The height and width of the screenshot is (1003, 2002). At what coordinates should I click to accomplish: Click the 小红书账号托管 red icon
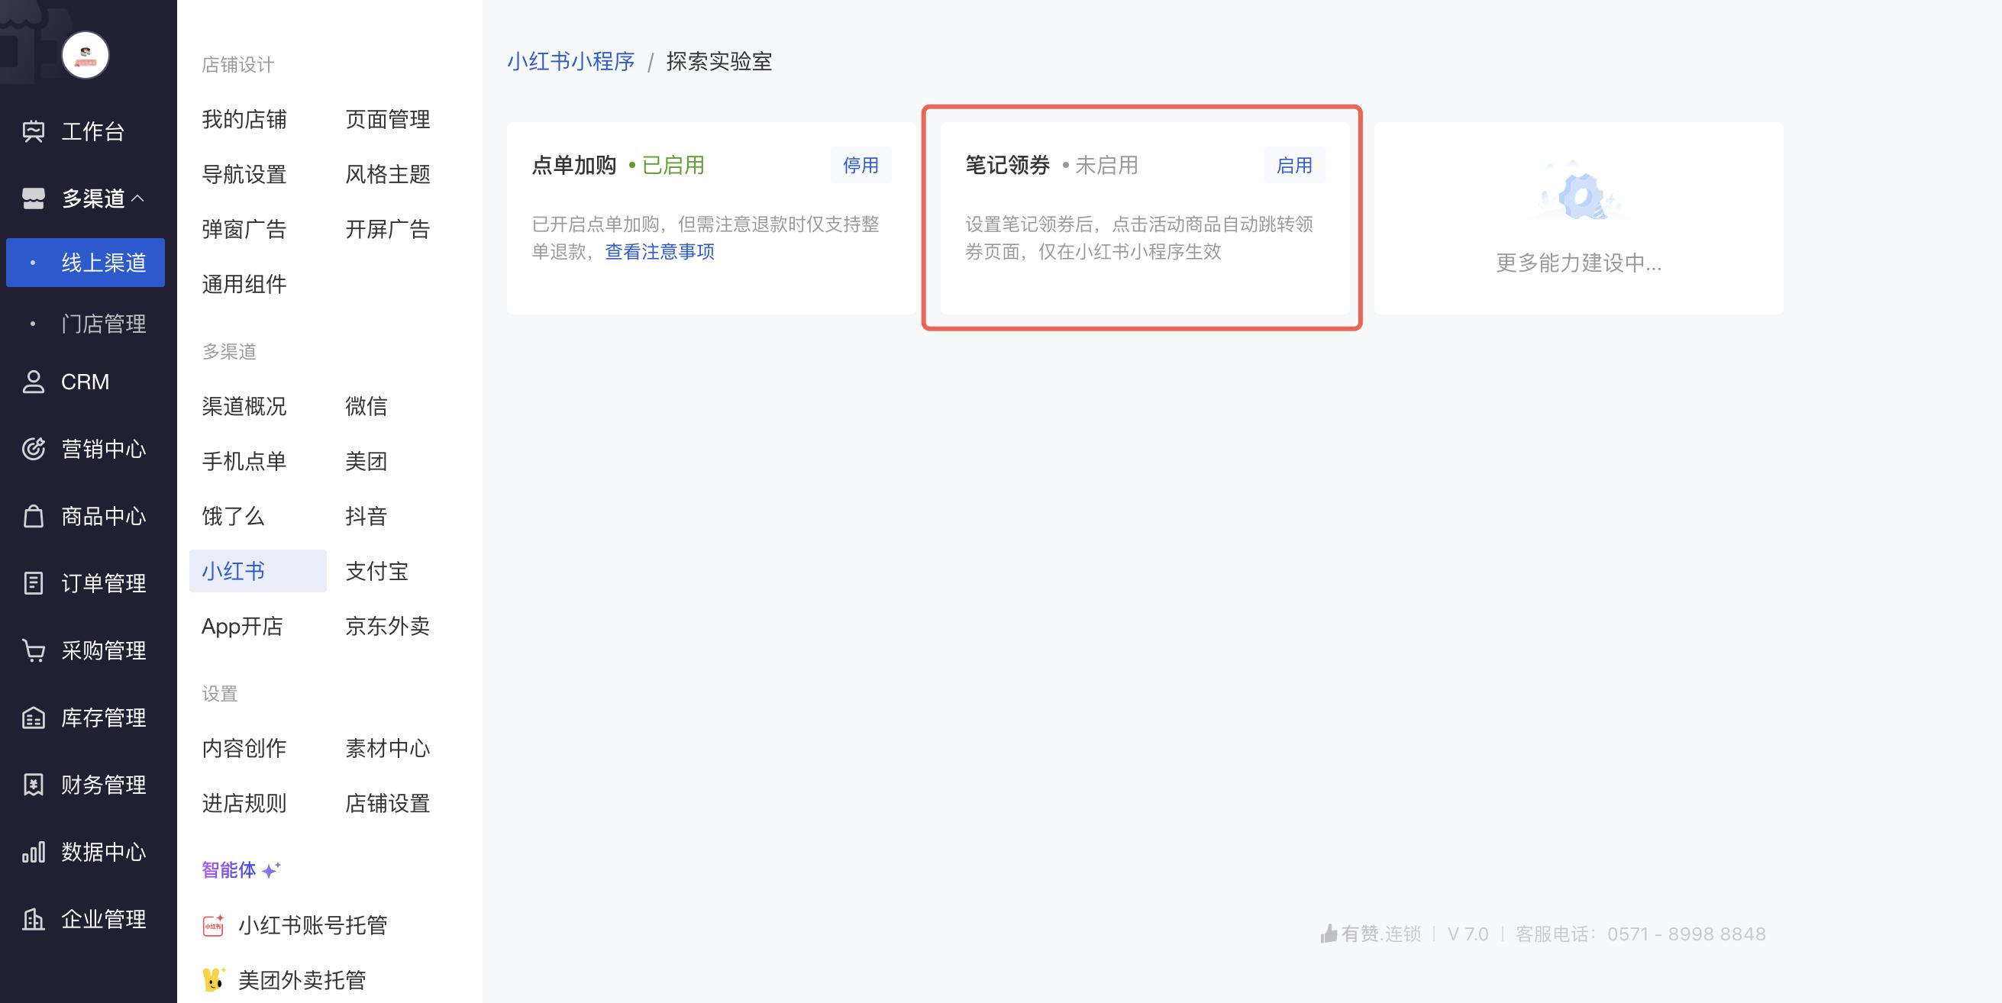tap(213, 925)
